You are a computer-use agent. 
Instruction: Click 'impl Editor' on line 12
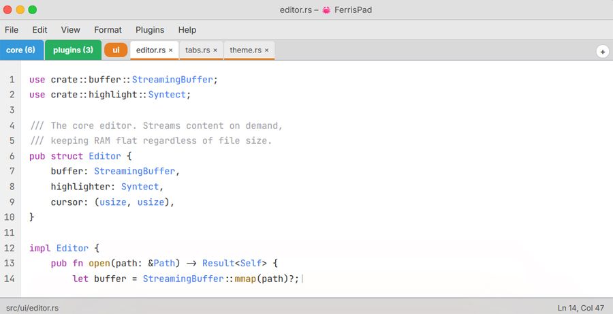point(59,249)
